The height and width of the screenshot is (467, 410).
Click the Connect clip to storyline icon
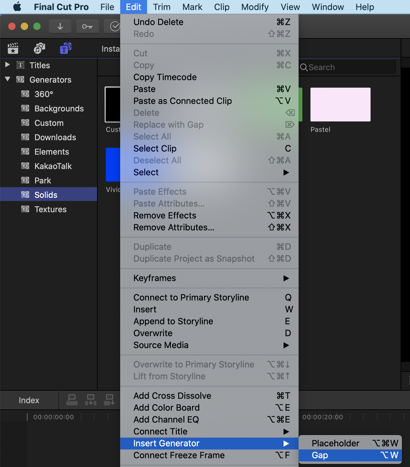click(72, 400)
